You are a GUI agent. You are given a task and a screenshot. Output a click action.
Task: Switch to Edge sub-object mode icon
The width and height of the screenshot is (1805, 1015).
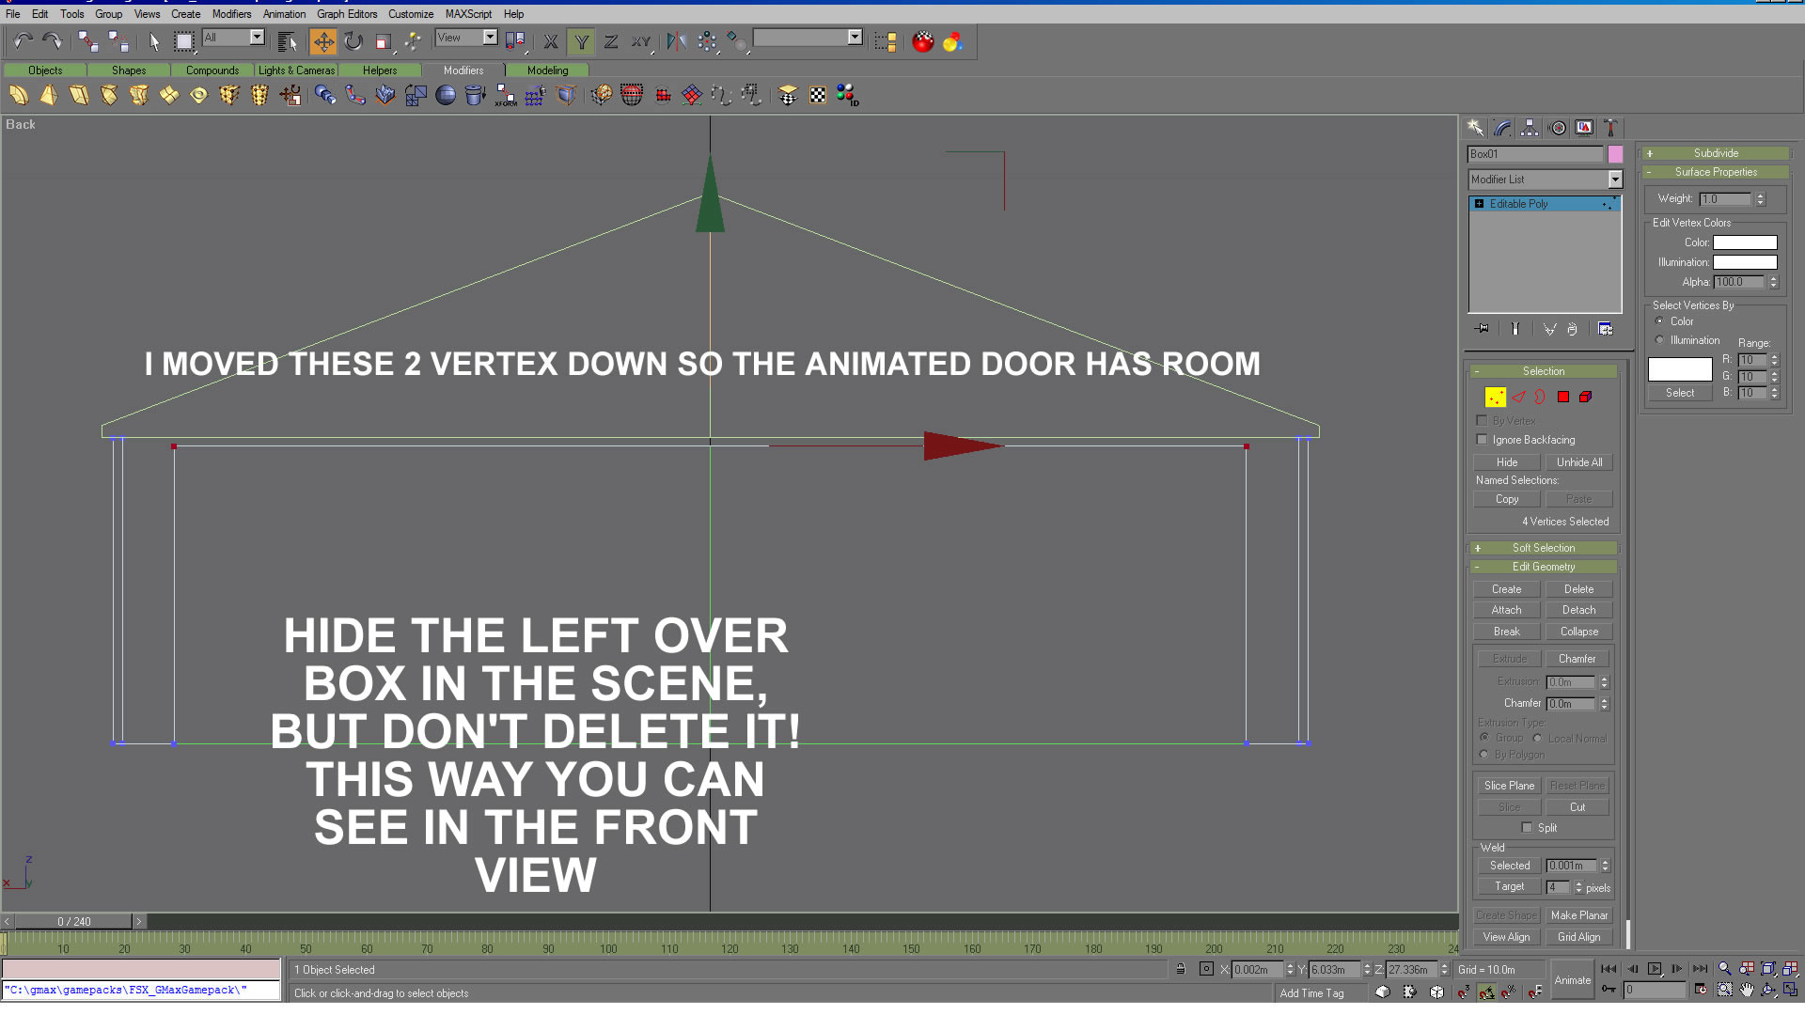tap(1518, 398)
